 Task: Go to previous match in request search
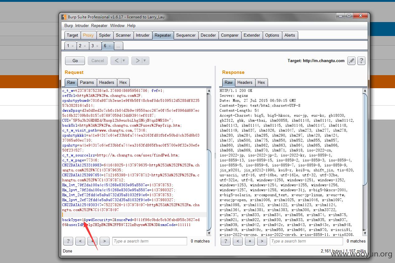pos(80,241)
